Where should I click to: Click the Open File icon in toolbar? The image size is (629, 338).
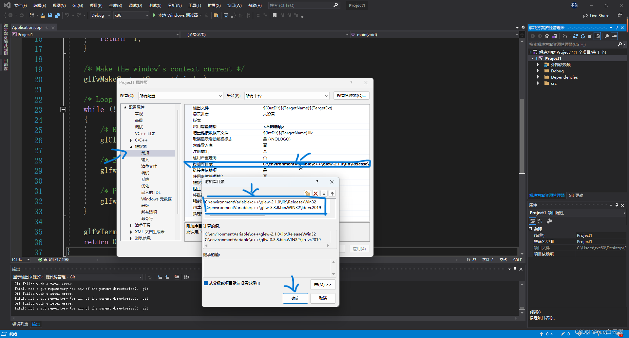click(43, 15)
